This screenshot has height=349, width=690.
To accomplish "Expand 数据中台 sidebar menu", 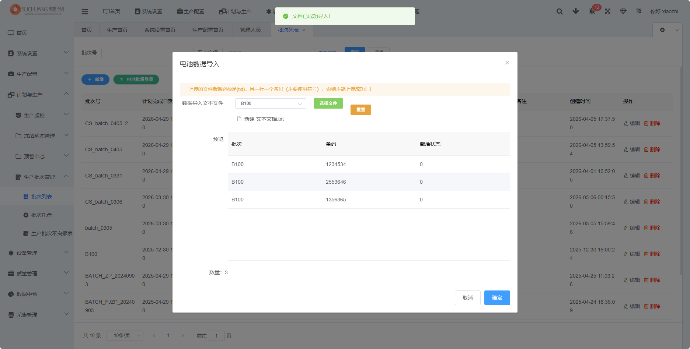I will coord(37,294).
